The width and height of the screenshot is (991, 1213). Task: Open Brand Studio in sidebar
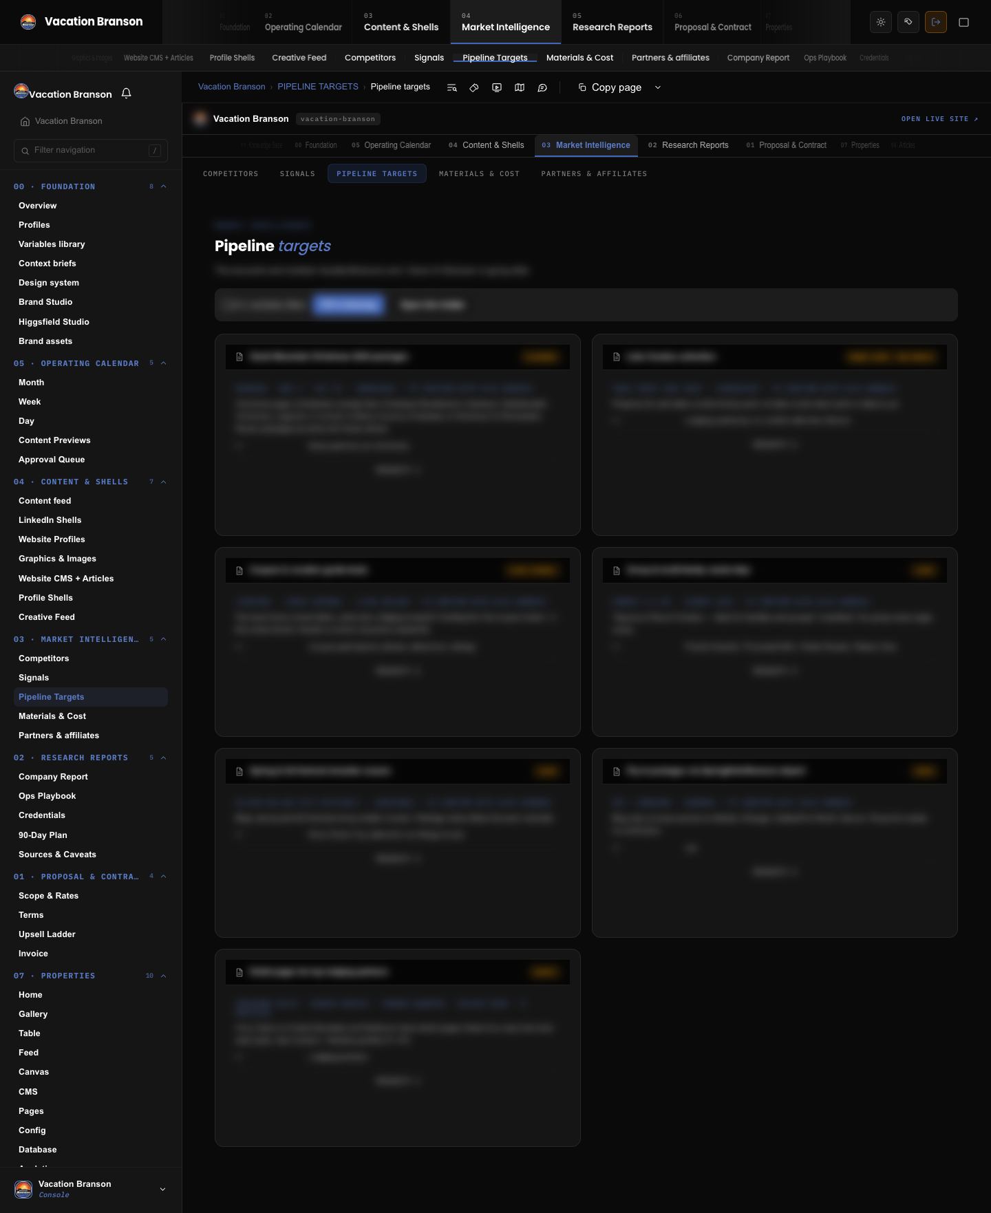pyautogui.click(x=45, y=302)
